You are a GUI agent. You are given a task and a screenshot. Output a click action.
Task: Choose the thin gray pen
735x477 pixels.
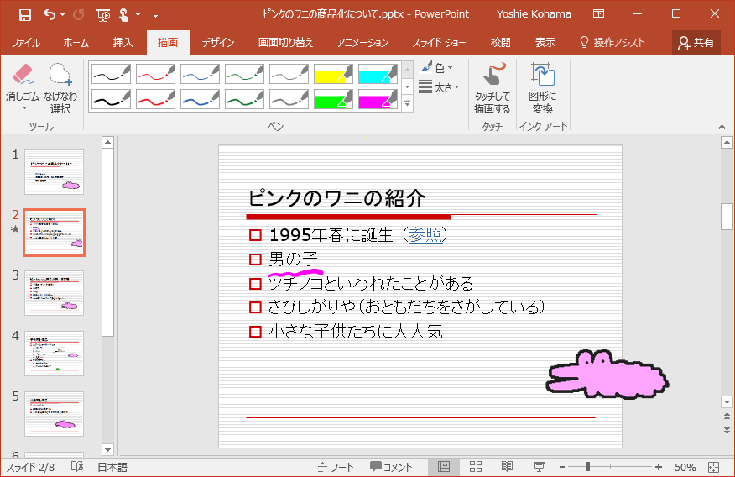pos(289,74)
